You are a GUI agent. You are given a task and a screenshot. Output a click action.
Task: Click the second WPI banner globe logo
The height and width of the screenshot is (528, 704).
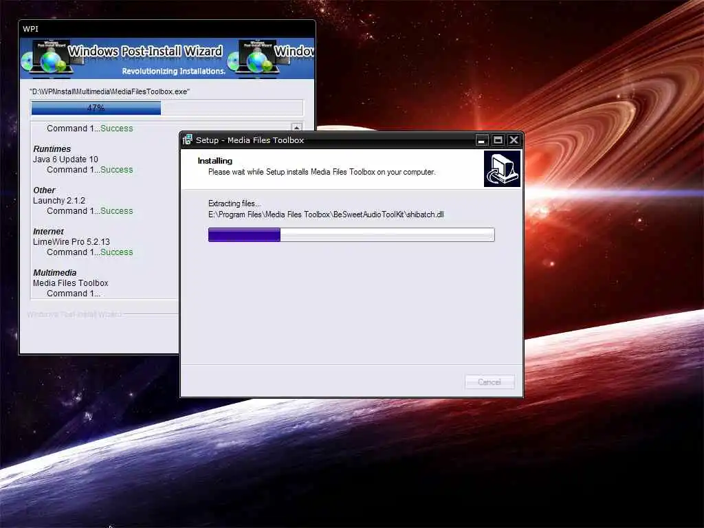[x=258, y=60]
